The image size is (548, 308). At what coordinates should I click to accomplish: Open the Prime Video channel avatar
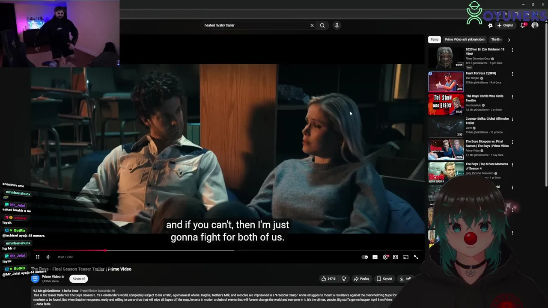[x=35, y=279]
